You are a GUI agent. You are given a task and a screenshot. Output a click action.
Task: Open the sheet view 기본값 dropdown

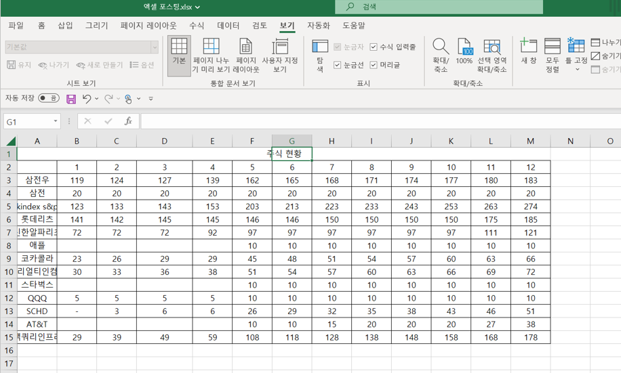pyautogui.click(x=155, y=47)
